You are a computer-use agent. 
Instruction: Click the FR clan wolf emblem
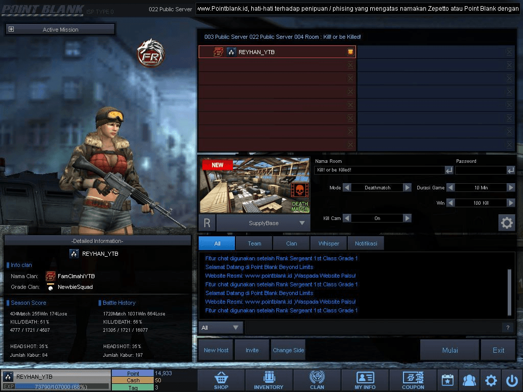151,53
